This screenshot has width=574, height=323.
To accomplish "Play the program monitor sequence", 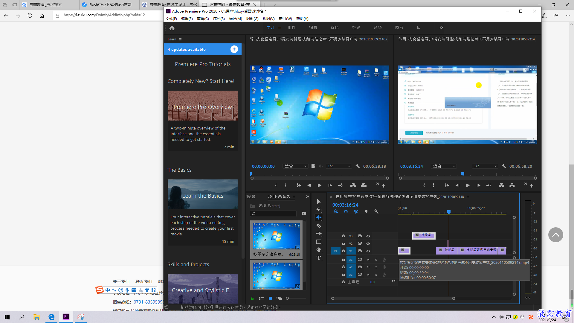I will 468,185.
